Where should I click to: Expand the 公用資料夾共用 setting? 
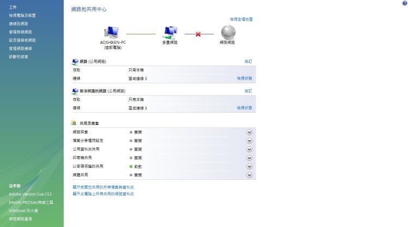[249, 150]
